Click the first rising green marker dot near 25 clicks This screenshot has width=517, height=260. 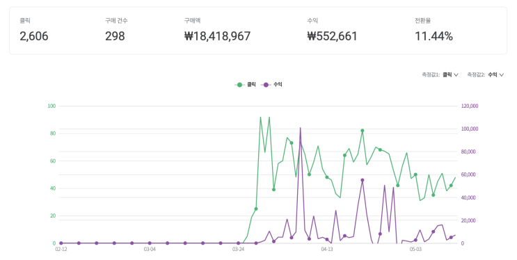point(256,209)
